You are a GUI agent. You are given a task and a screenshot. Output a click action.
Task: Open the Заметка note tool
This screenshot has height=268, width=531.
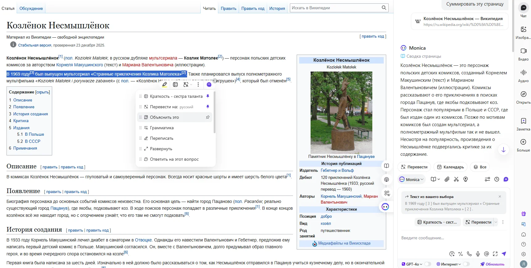coord(523,121)
